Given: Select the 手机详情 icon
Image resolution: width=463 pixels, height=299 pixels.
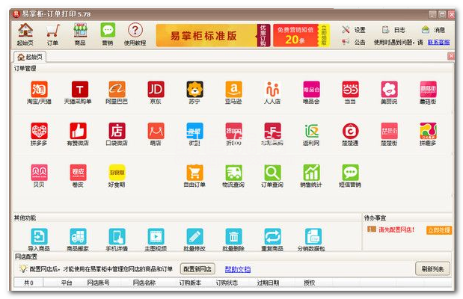Looking at the screenshot, I should pos(117,236).
